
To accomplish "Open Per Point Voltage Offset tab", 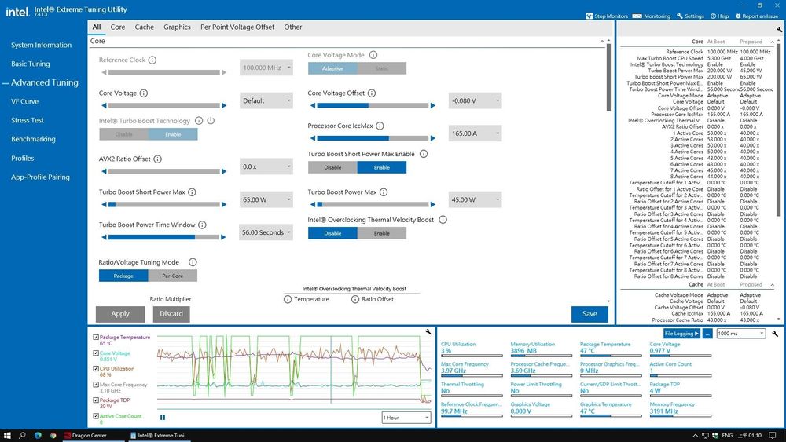I will click(237, 27).
